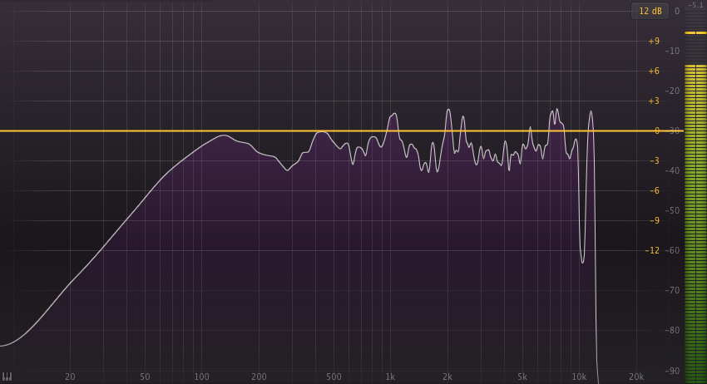
Task: Click the 2k frequency label
Action: [447, 377]
